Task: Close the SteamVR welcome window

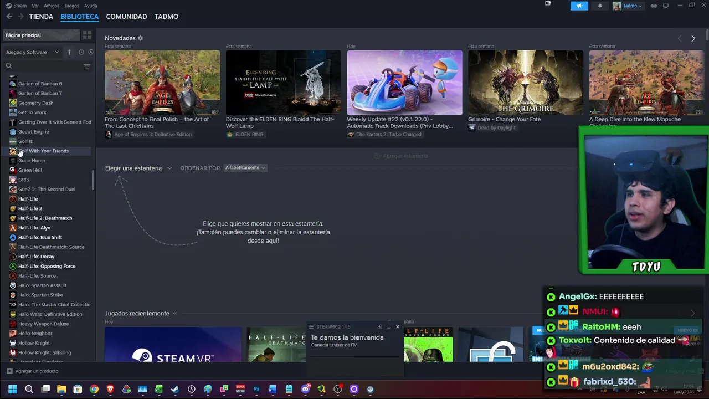Action: coord(397,327)
